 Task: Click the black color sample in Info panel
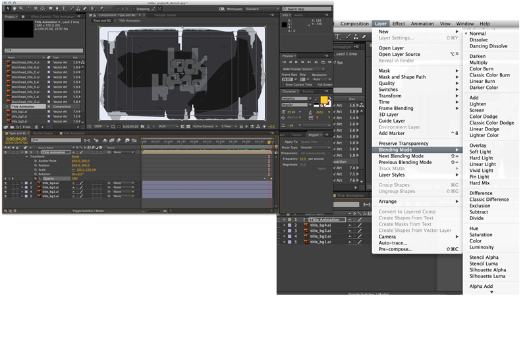pos(285,24)
